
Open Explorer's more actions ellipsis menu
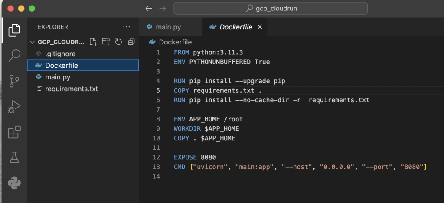pos(127,27)
